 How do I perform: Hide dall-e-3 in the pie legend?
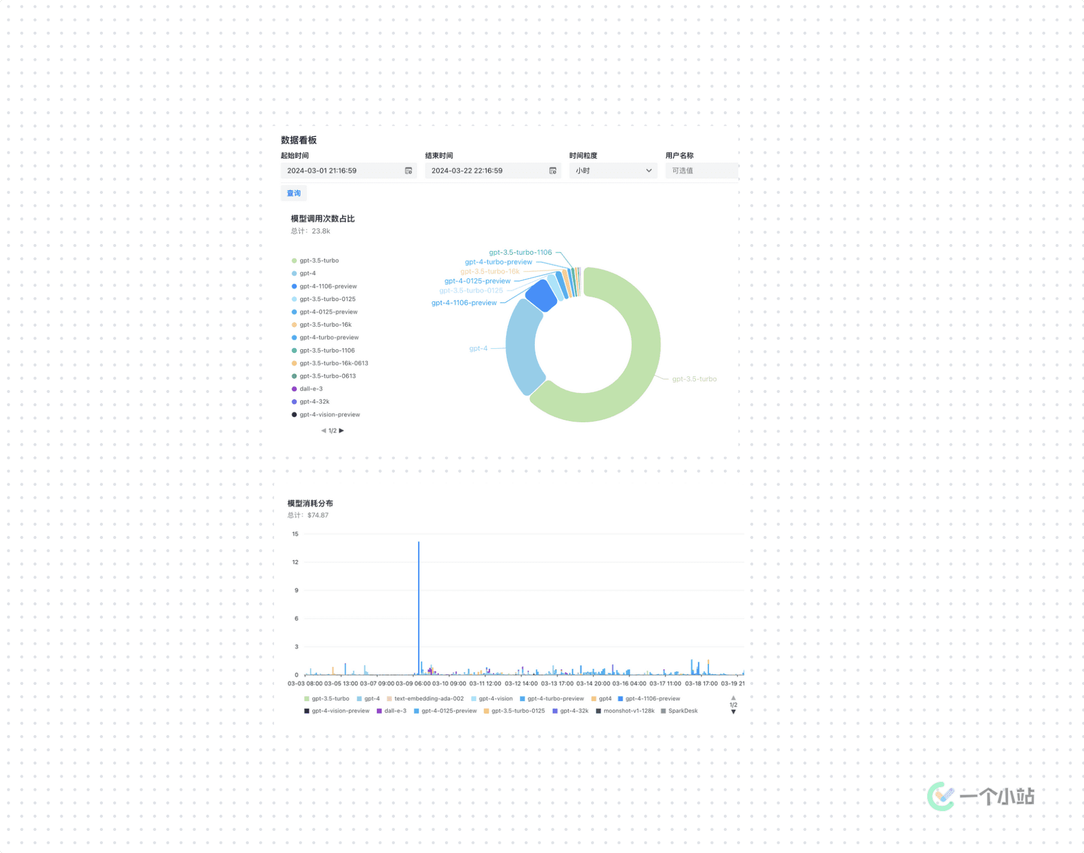(310, 389)
